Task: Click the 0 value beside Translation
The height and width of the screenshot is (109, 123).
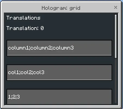Action: point(42,28)
